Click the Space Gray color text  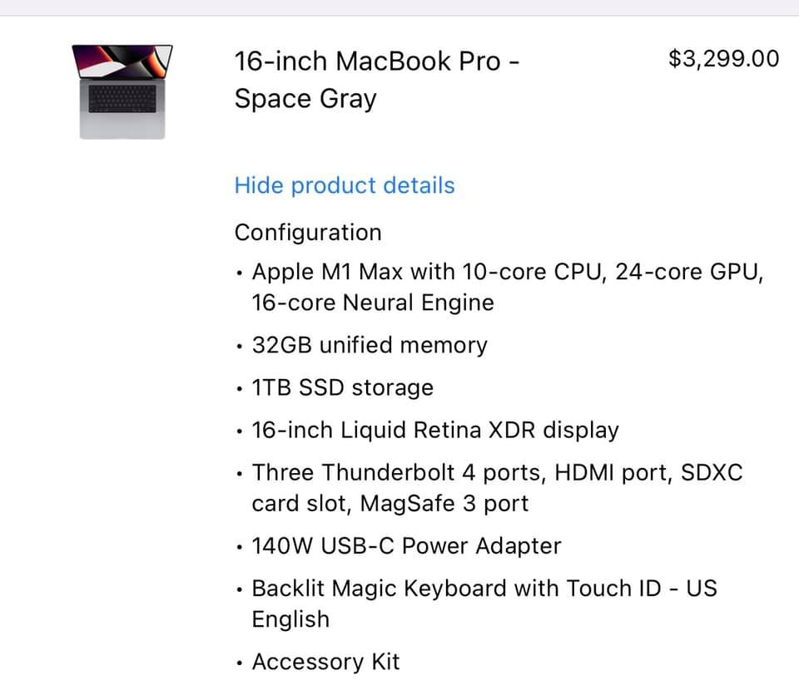click(x=305, y=99)
